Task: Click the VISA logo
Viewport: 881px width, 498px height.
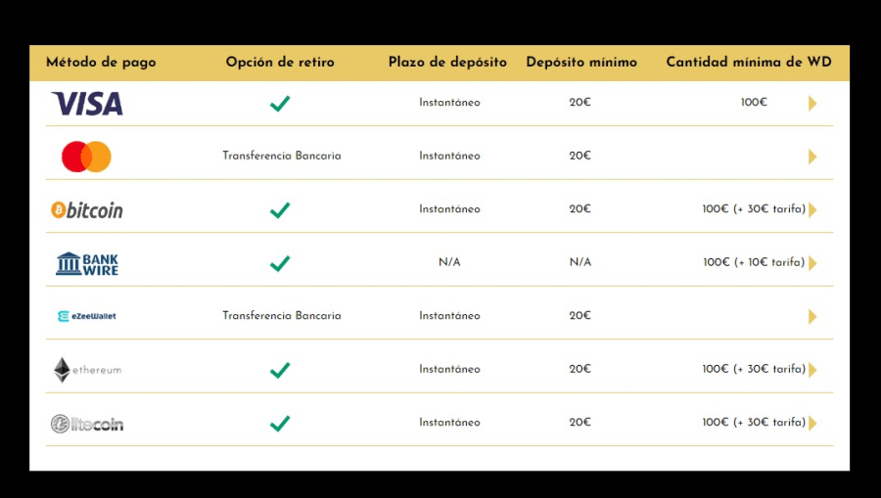Action: coord(87,103)
